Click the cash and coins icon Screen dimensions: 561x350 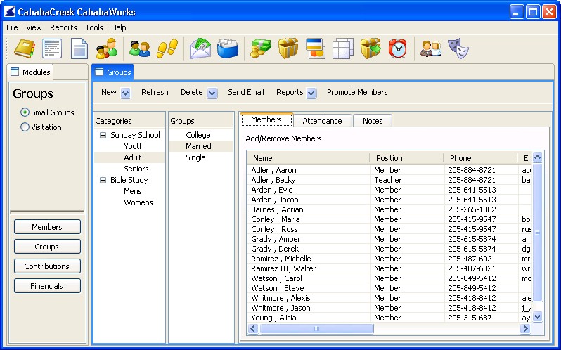(261, 48)
